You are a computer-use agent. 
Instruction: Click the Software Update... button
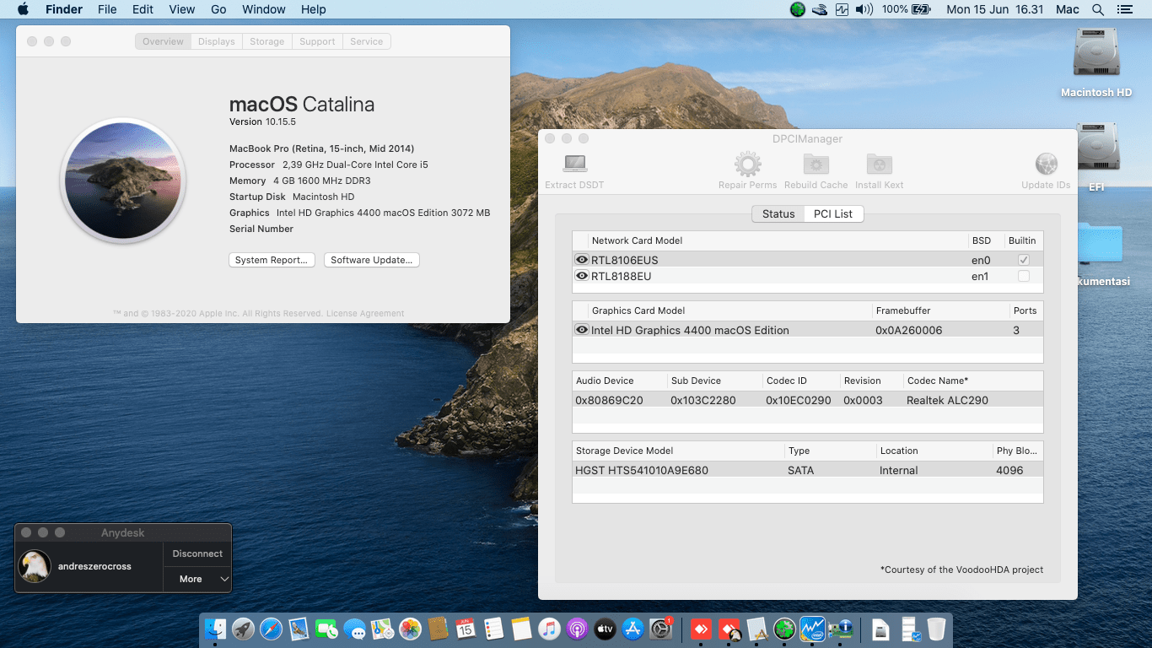click(372, 260)
